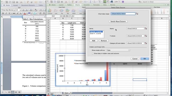Apply Bold in Word ribbon

point(3,13)
